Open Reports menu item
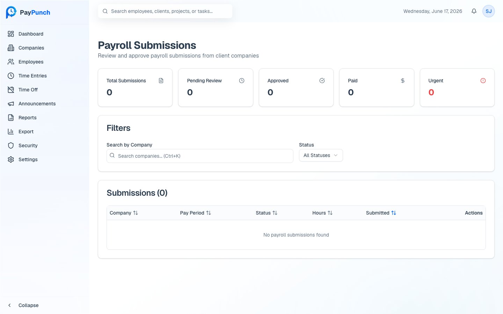Viewport: 503px width, 314px height. [45, 118]
